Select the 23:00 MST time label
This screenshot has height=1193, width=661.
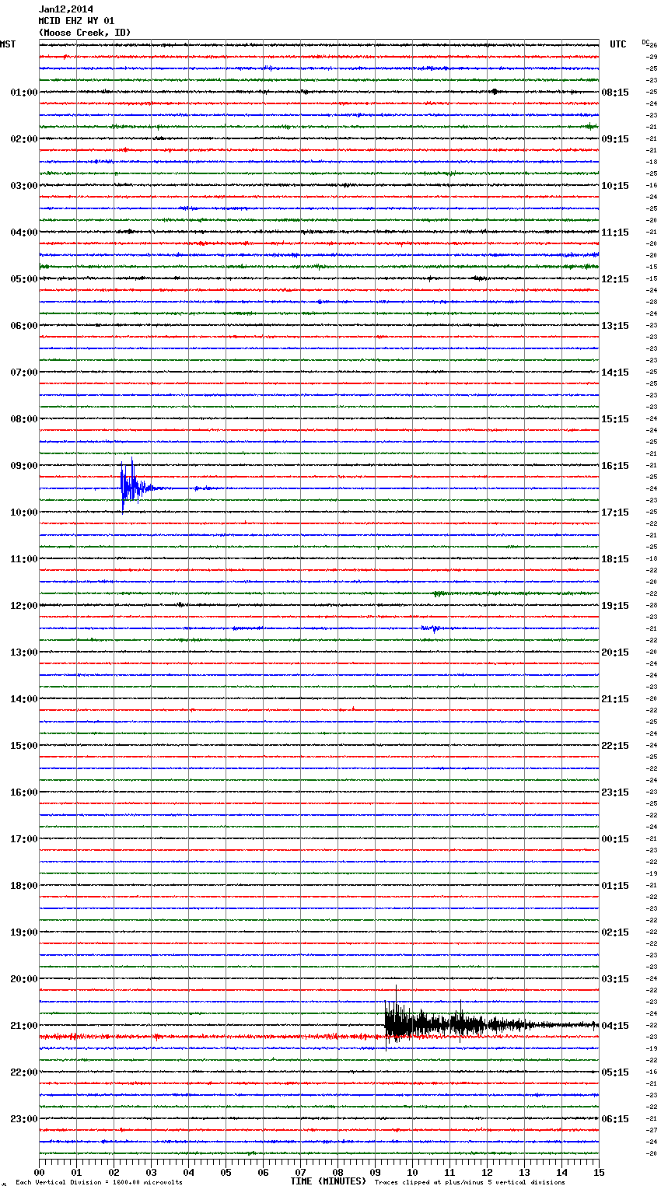(23, 1119)
